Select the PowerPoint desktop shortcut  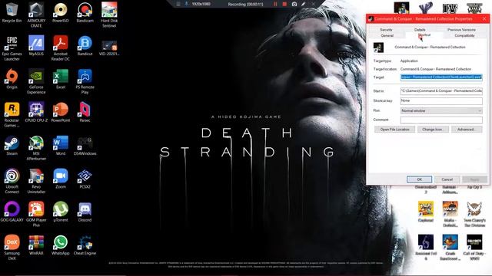pyautogui.click(x=61, y=112)
